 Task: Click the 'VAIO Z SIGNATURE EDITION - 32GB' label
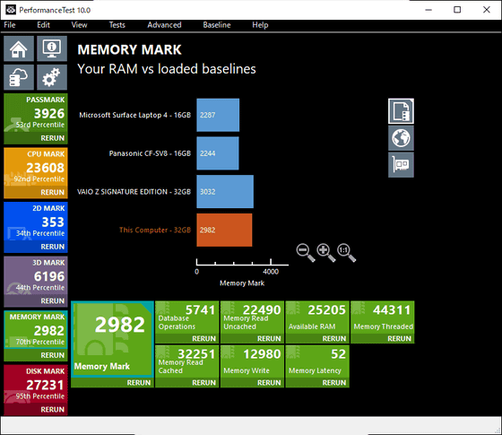[x=134, y=192]
